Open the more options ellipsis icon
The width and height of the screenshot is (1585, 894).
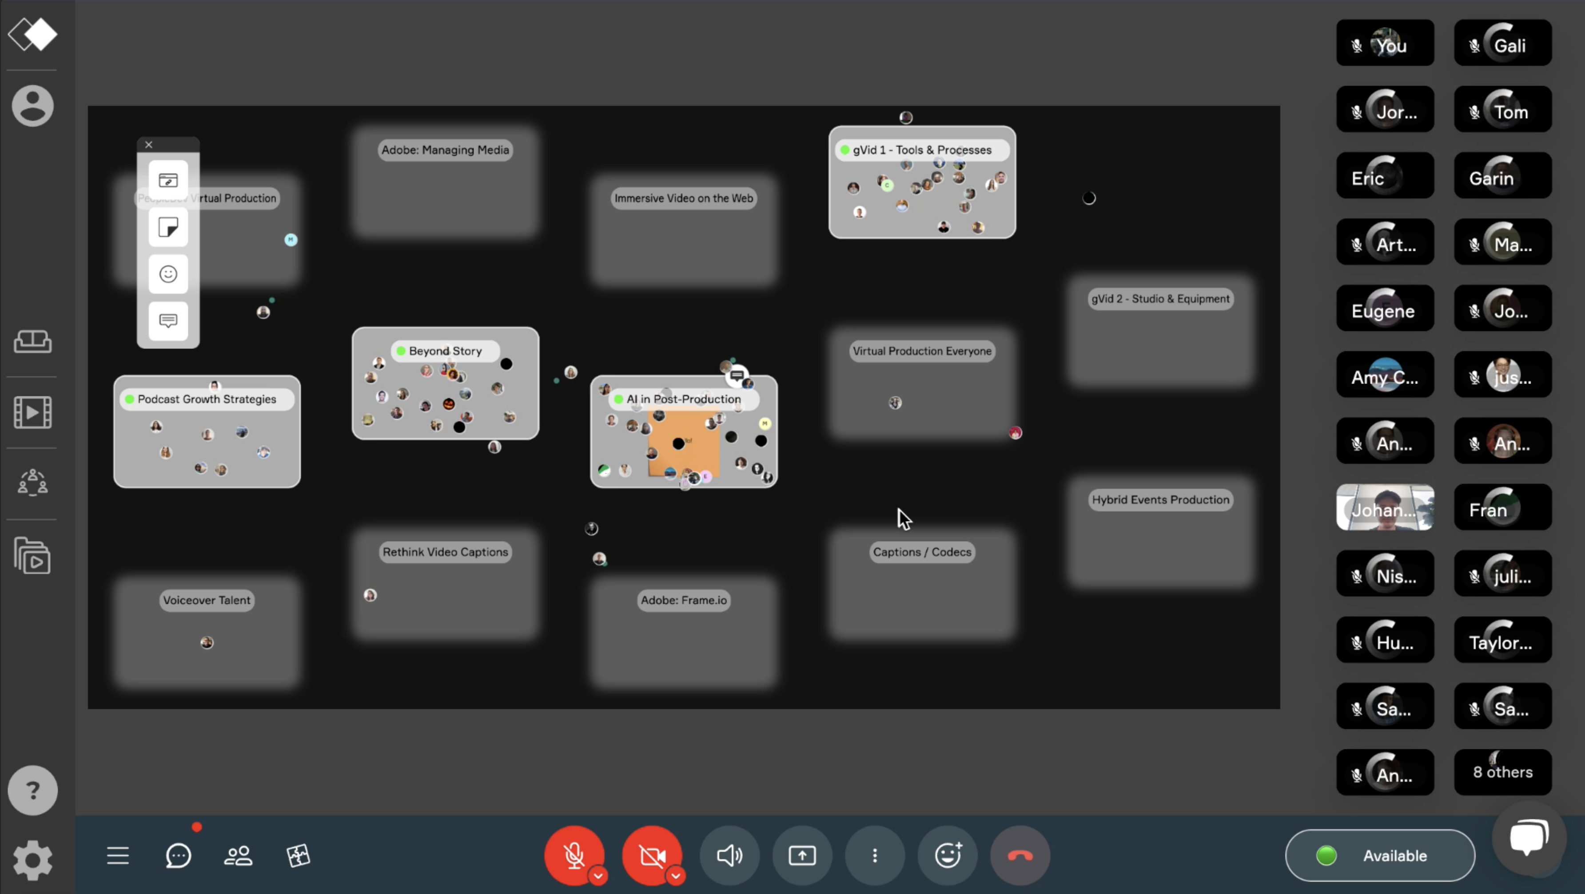[874, 855]
